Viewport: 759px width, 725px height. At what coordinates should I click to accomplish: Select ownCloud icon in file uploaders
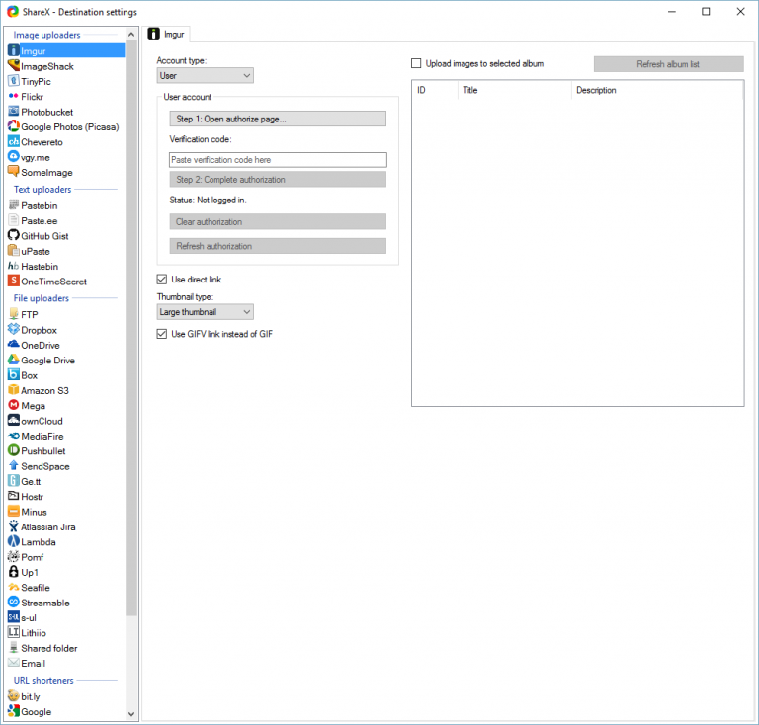tap(14, 421)
